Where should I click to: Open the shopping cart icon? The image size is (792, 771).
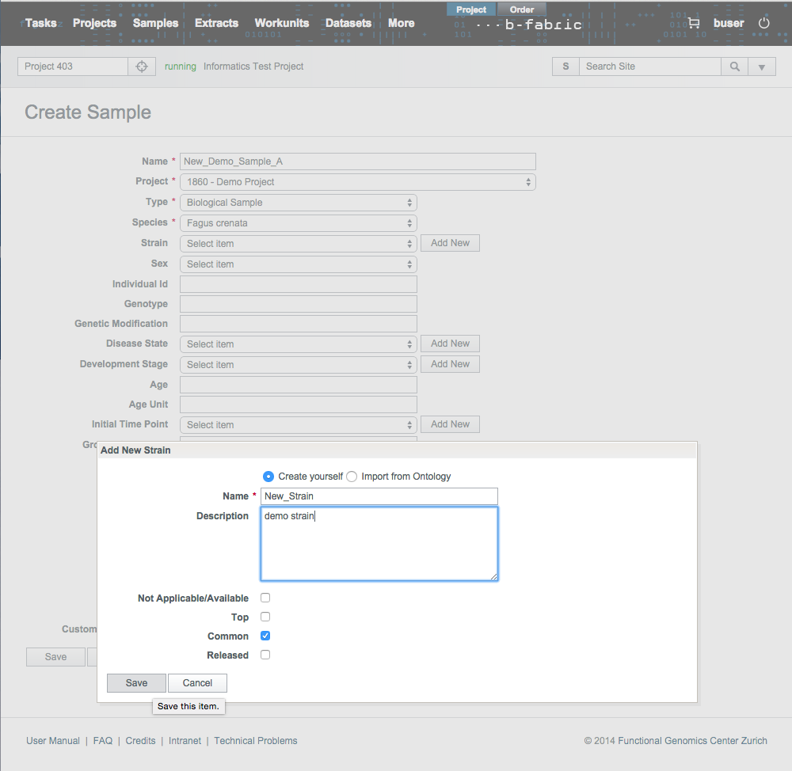[x=694, y=23]
